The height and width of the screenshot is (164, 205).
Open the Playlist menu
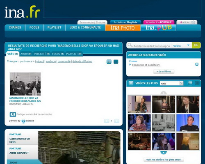54,27
